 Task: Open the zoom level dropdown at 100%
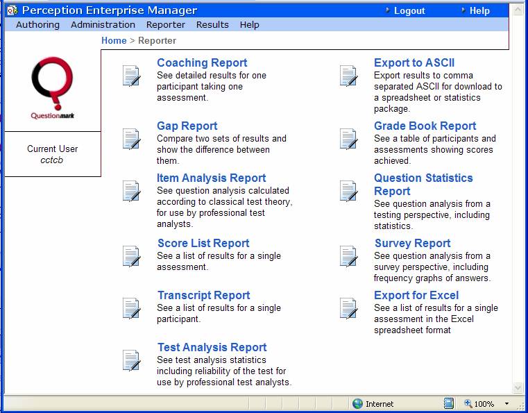coord(507,404)
